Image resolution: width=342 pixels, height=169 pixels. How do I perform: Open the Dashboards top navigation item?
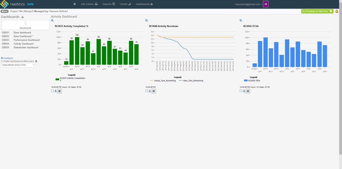tap(144, 4)
